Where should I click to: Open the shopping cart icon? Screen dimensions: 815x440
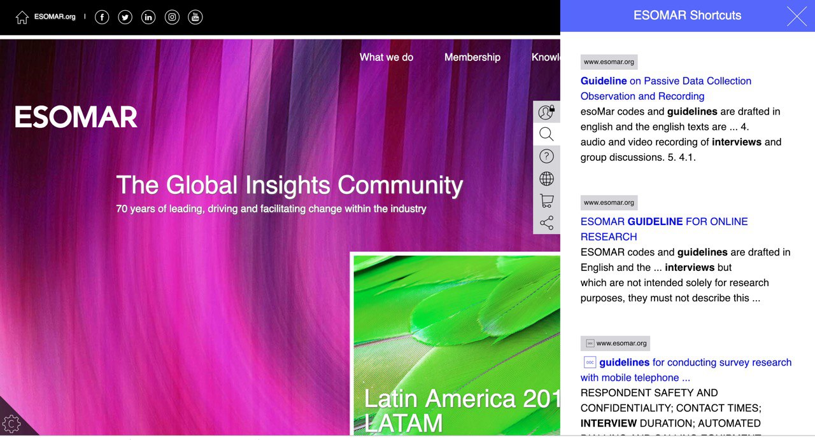[546, 201]
